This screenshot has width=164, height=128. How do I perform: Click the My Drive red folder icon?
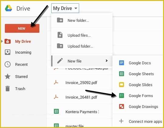pos(8,41)
